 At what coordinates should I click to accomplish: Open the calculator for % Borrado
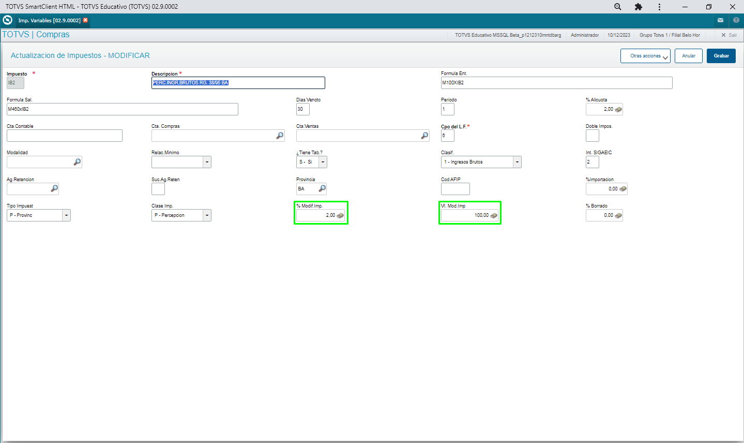click(618, 215)
